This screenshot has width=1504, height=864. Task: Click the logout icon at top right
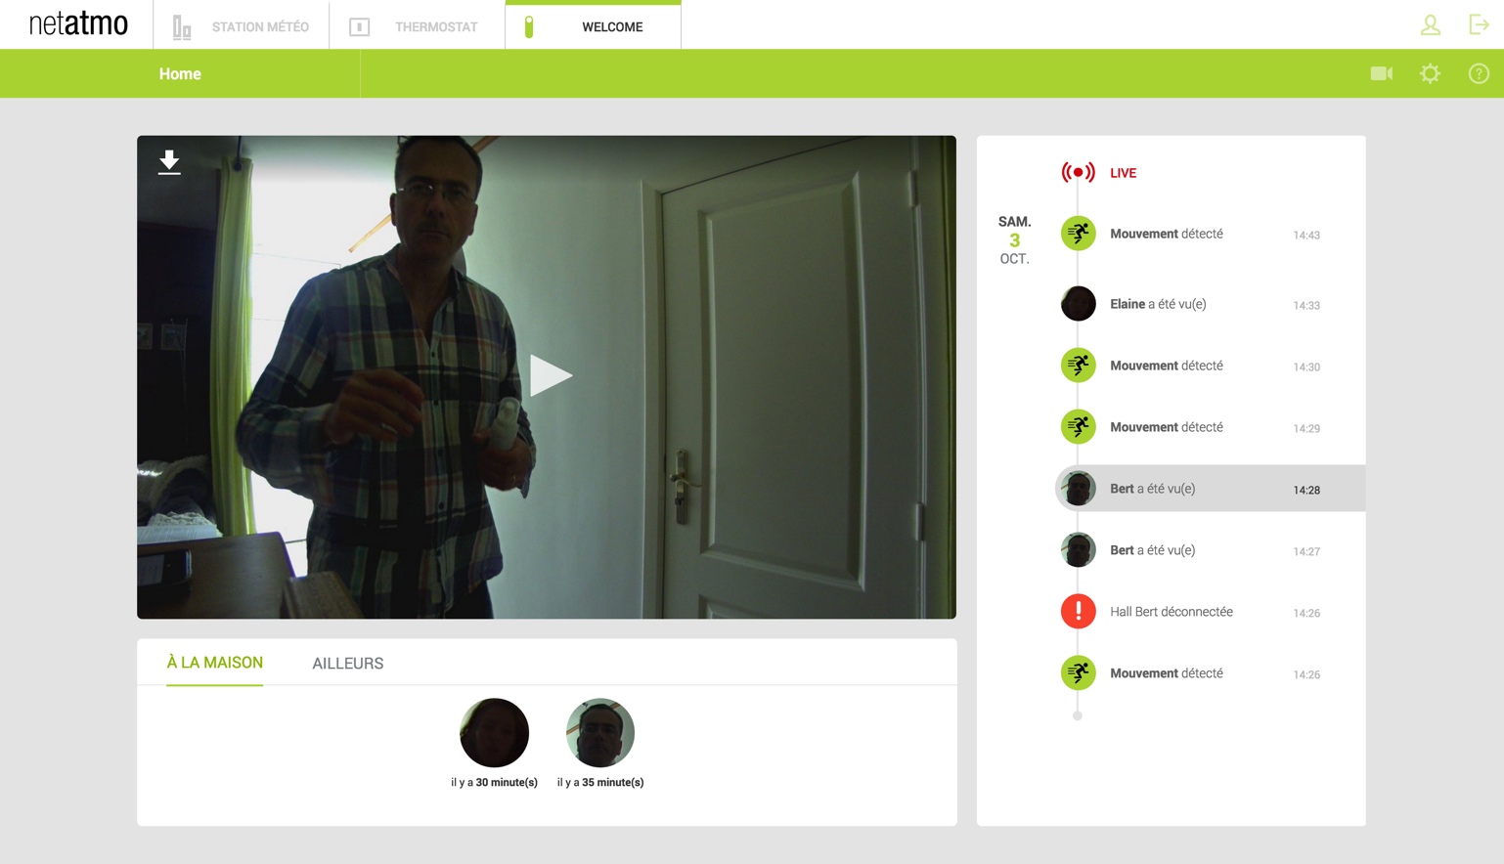click(1478, 25)
